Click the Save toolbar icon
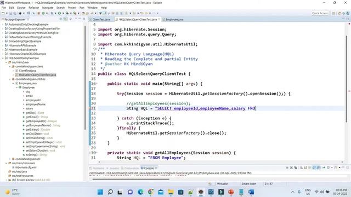Image resolution: width=351 pixels, height=197 pixels. coord(10,13)
